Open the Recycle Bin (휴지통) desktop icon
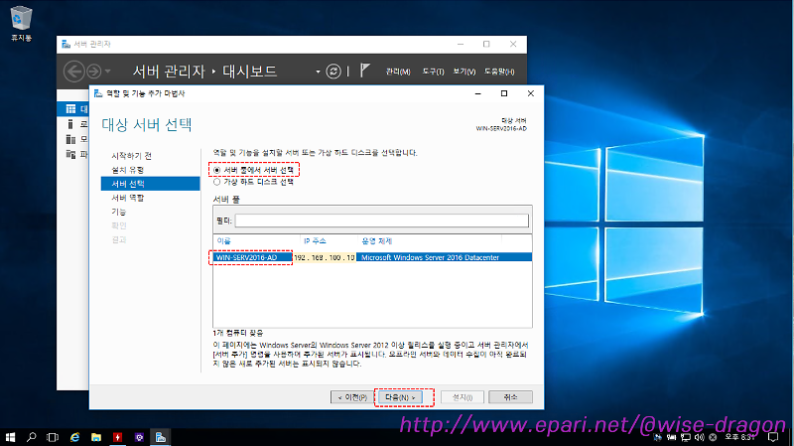Screen dimensions: 794x446 21,23
